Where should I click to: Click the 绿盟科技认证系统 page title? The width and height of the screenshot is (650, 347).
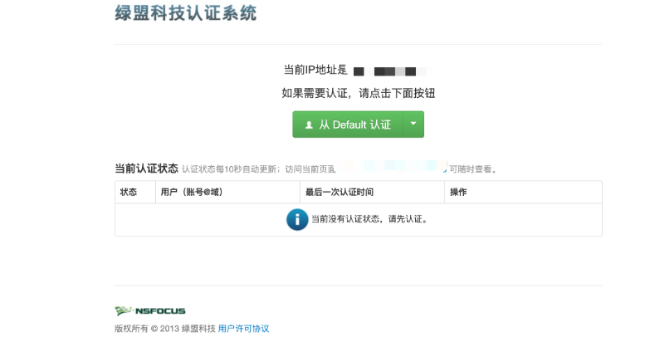[x=186, y=12]
